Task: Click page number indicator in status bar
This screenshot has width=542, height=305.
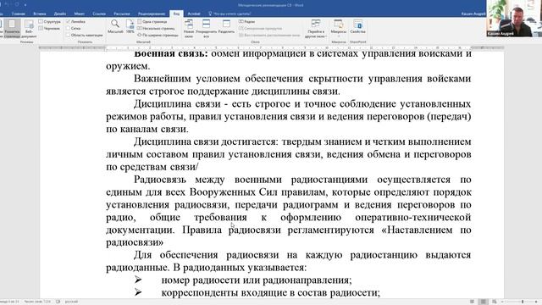Action: tap(9, 302)
